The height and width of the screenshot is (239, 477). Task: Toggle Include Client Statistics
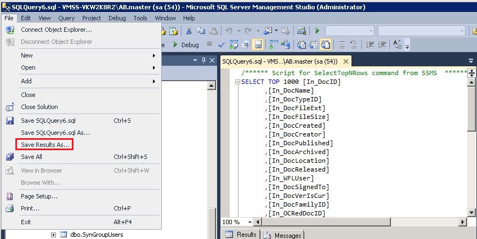pos(285,45)
